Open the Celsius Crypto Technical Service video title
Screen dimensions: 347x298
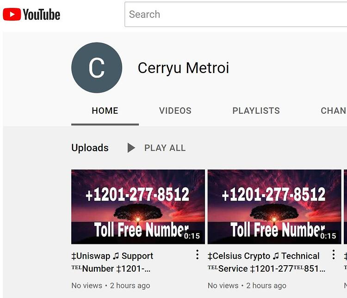click(x=266, y=262)
